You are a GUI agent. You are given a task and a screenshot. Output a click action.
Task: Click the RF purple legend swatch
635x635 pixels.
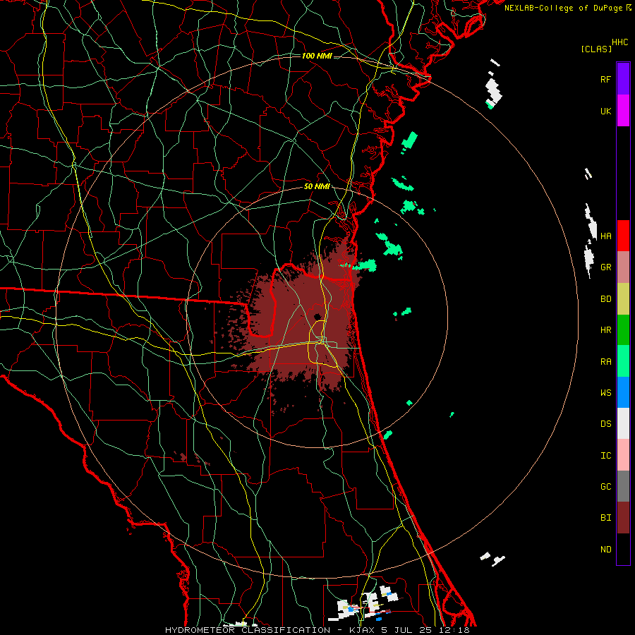coord(623,79)
